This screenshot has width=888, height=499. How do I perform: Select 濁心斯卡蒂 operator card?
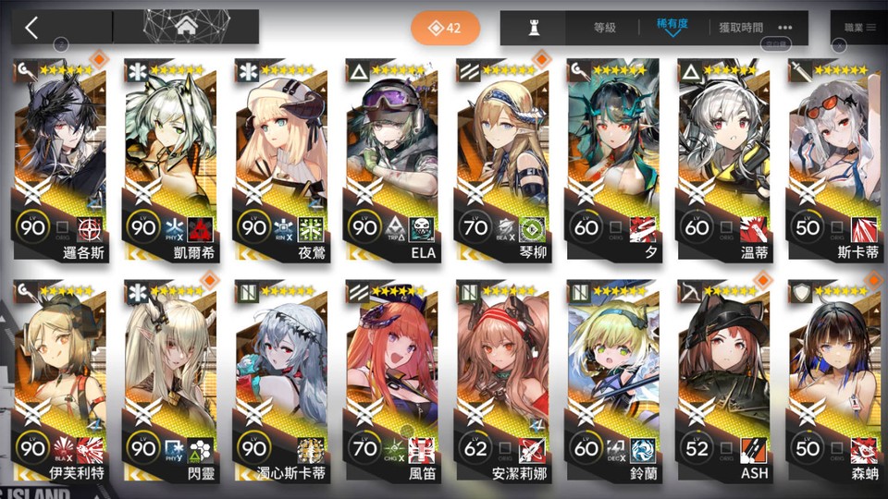click(280, 380)
